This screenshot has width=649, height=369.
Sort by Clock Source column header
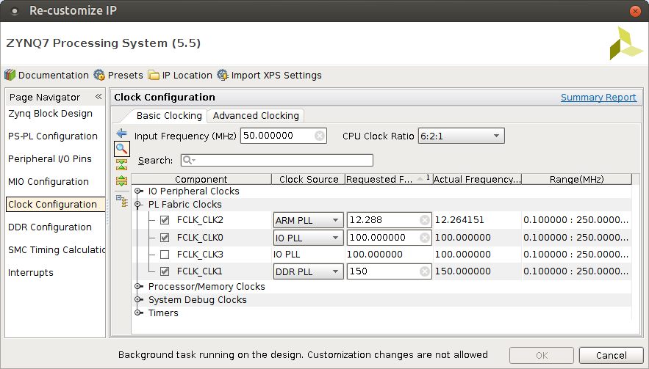point(309,179)
